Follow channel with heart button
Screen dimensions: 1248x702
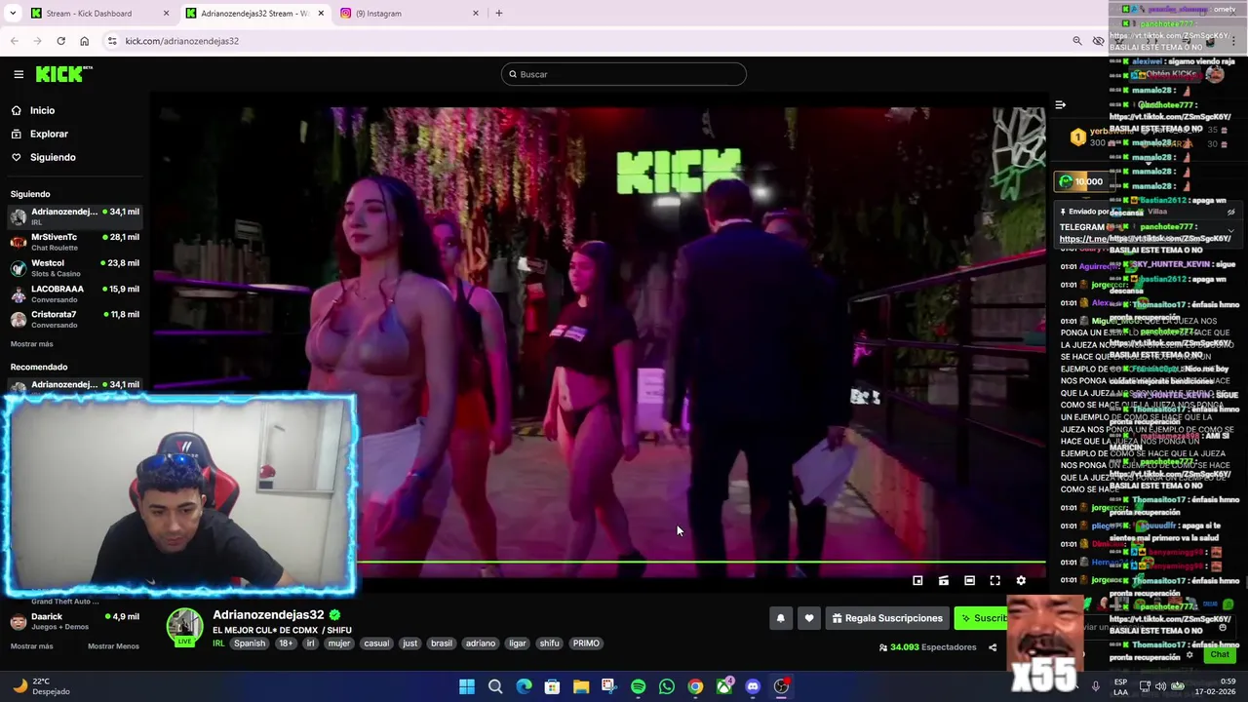click(x=809, y=618)
